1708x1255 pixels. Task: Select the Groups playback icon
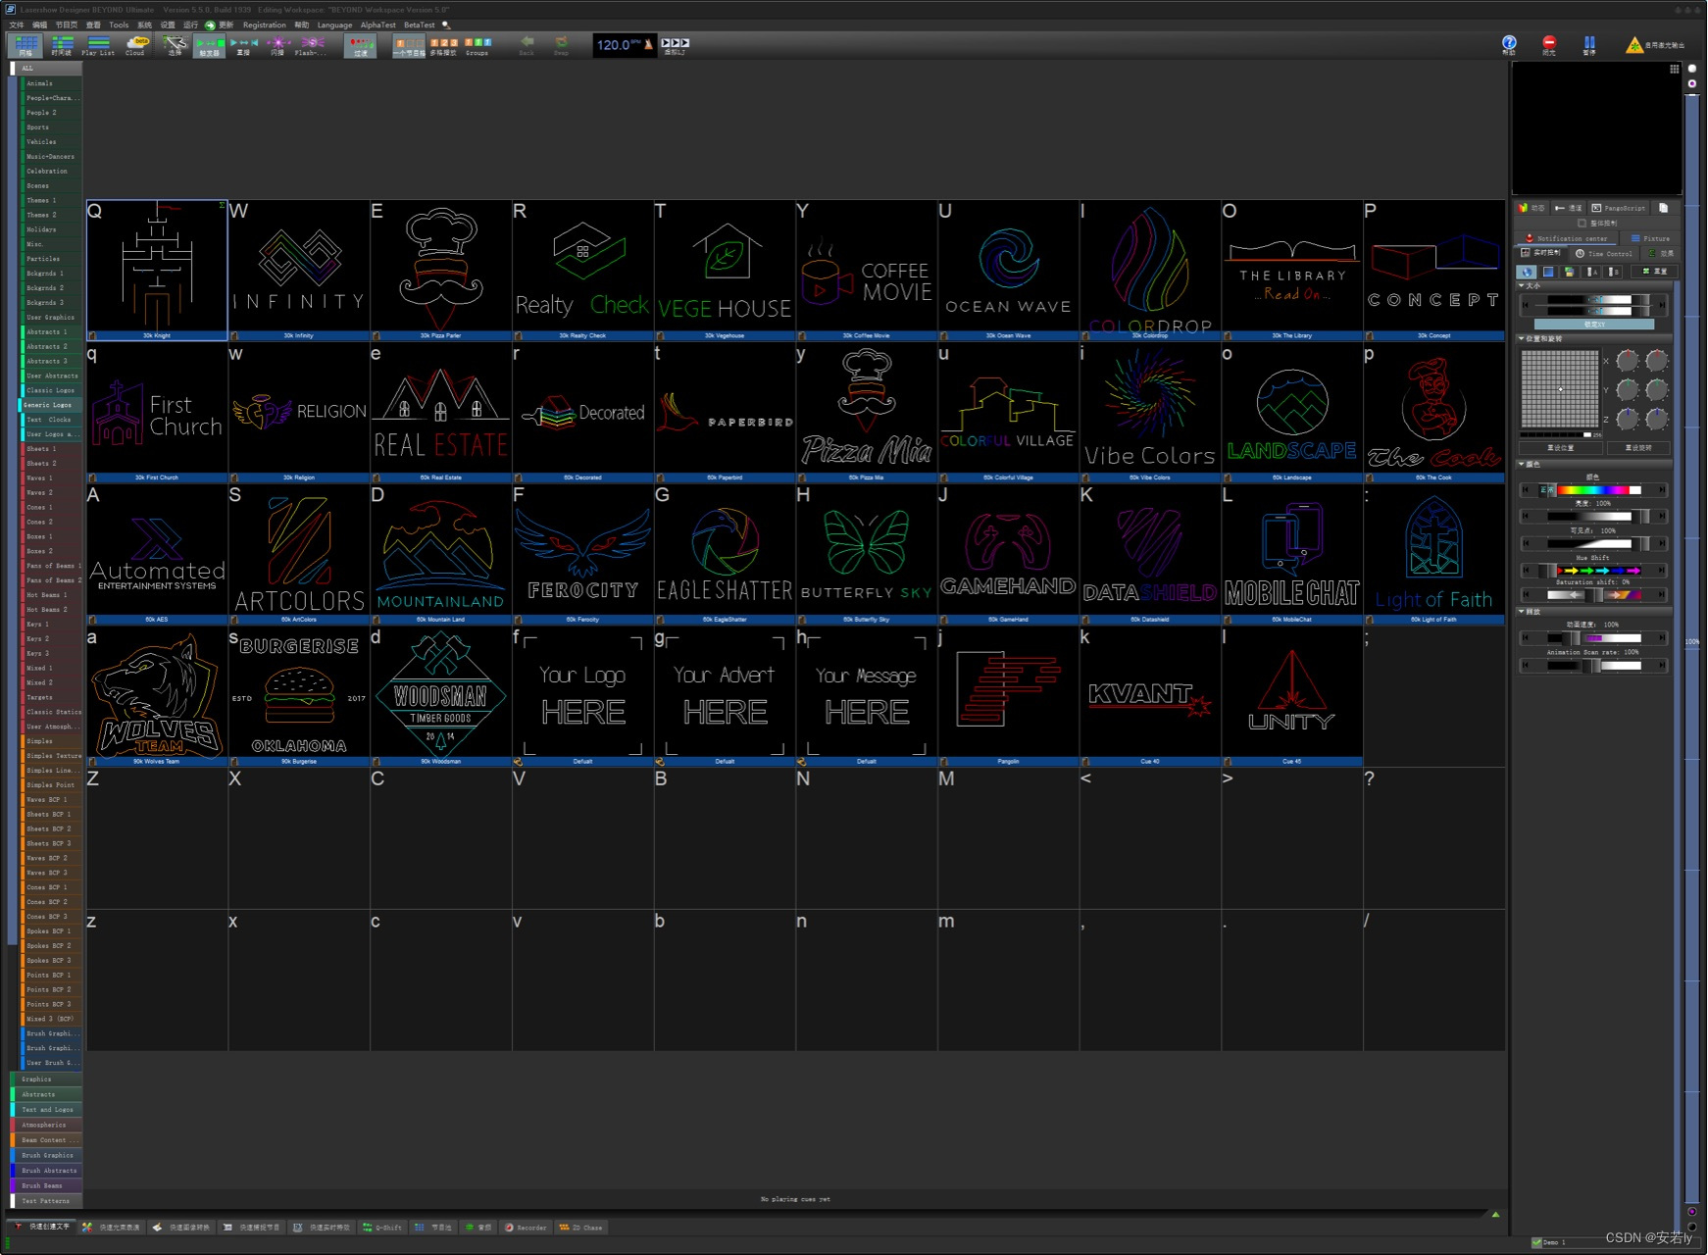tap(477, 44)
